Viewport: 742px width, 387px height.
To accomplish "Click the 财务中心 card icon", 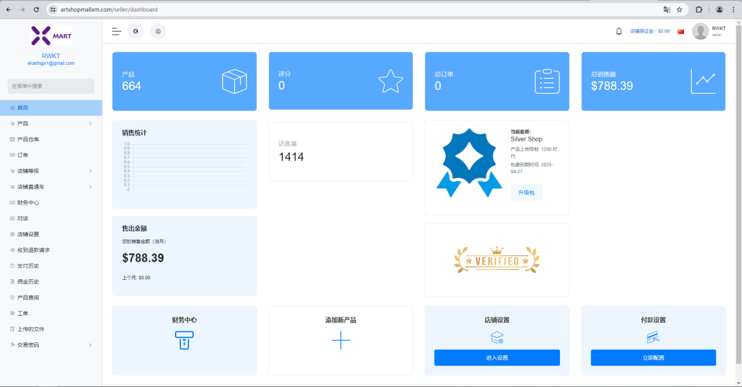I will (x=184, y=340).
